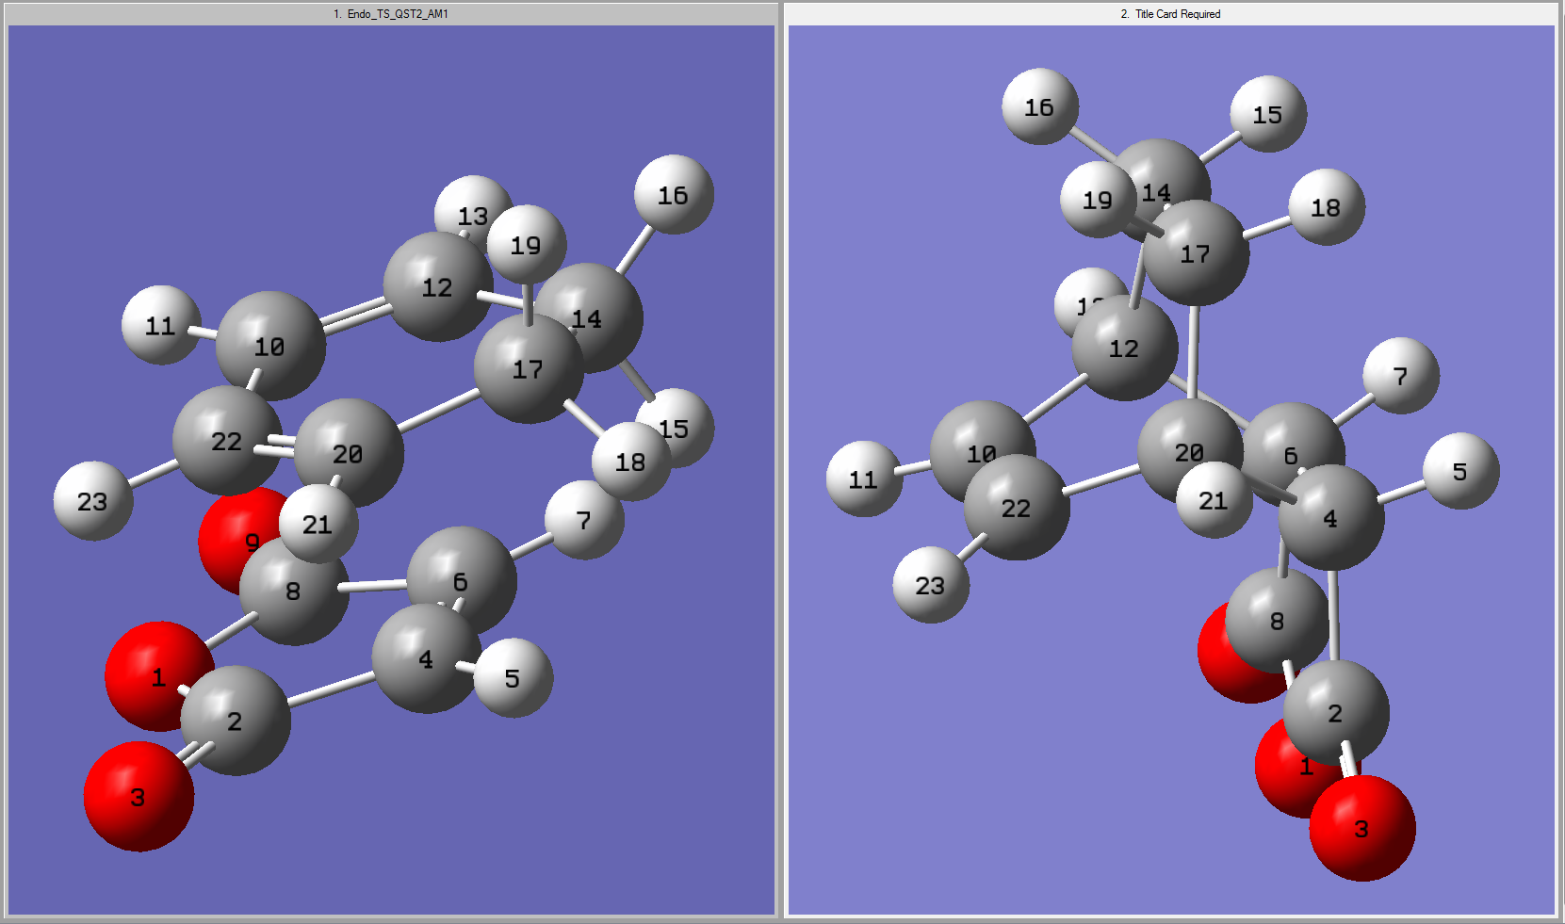This screenshot has width=1565, height=924.
Task: Select red oxygen atom 3 in right panel
Action: click(1361, 829)
